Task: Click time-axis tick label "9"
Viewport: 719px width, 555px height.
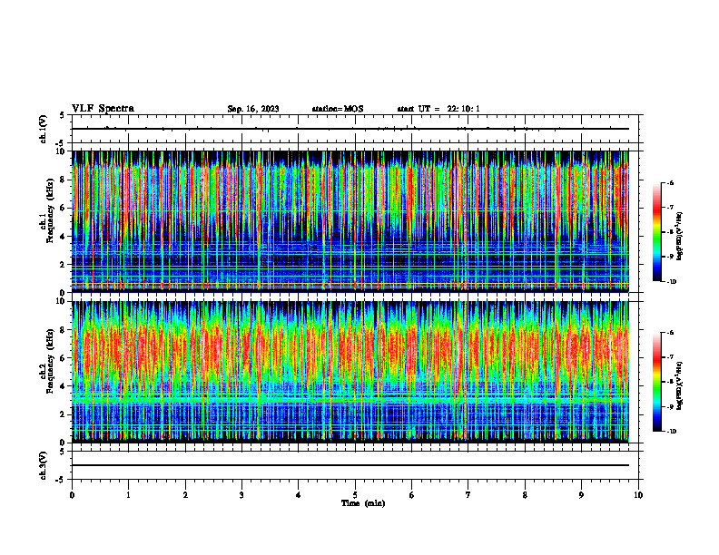Action: pos(581,495)
